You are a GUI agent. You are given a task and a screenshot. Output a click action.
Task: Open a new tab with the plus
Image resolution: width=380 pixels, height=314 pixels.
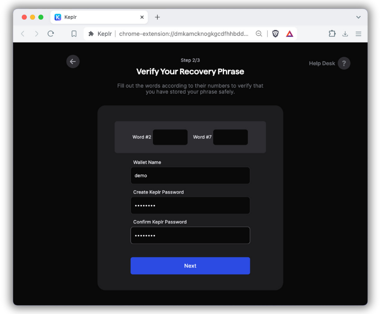coord(157,17)
